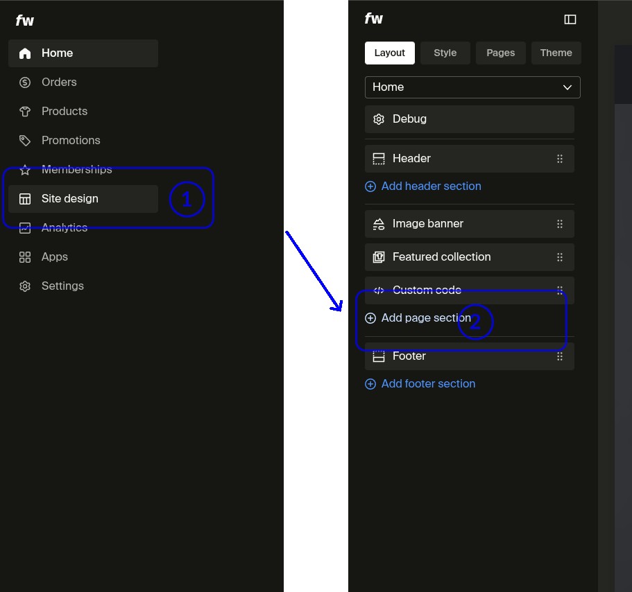Open Settings in the sidebar menu
The width and height of the screenshot is (632, 592).
point(83,286)
